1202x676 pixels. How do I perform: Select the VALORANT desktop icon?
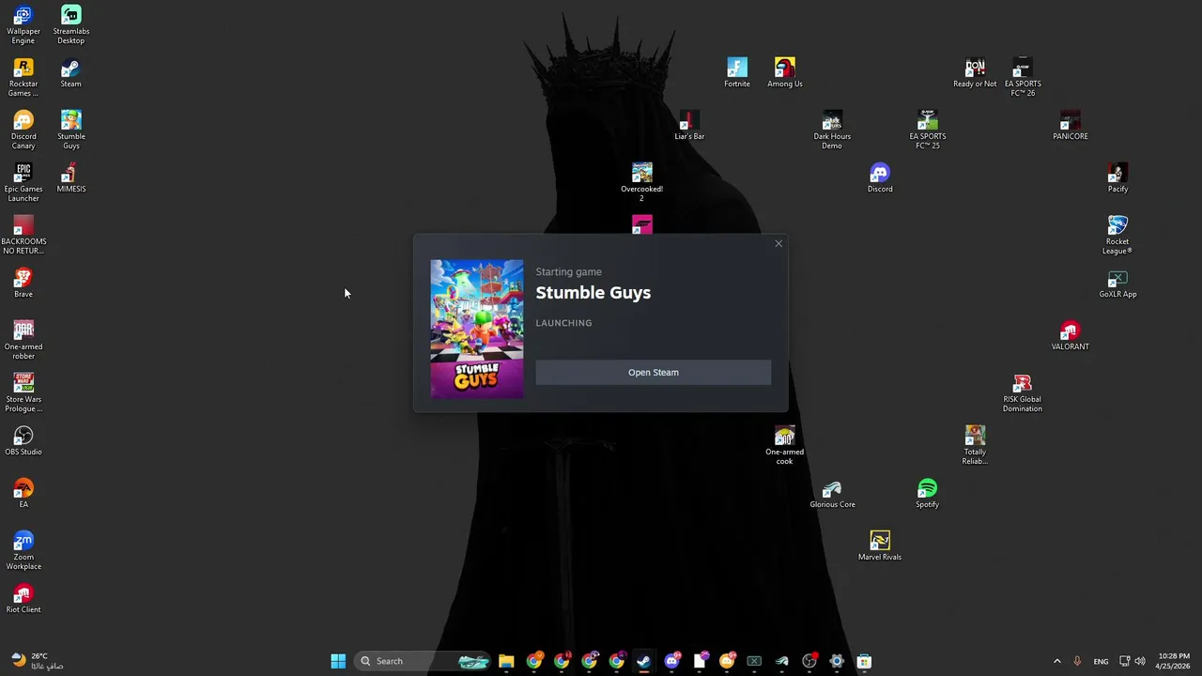click(1071, 336)
